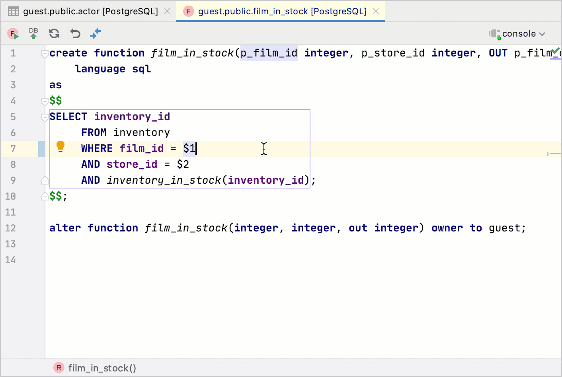
Task: Submit changes to the database
Action: click(33, 34)
